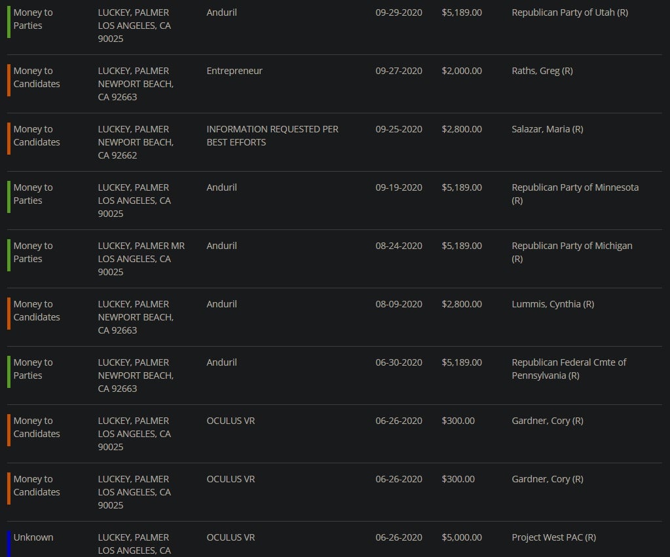Select the 06-30-2020 date cell
The image size is (670, 557).
pyautogui.click(x=398, y=362)
